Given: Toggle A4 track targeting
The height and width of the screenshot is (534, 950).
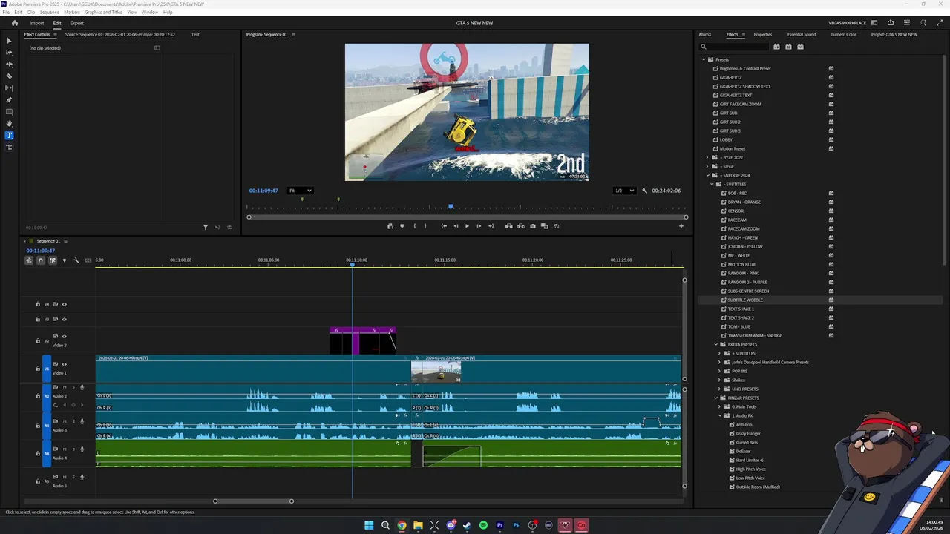Looking at the screenshot, I should click(47, 453).
